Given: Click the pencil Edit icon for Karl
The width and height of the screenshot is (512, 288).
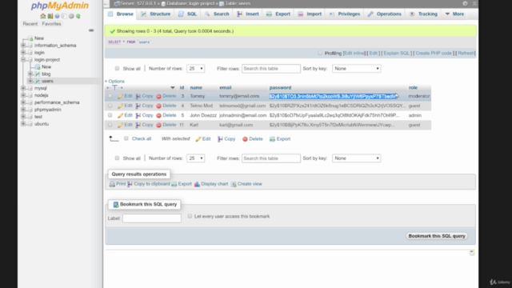Looking at the screenshot, I should (120, 125).
